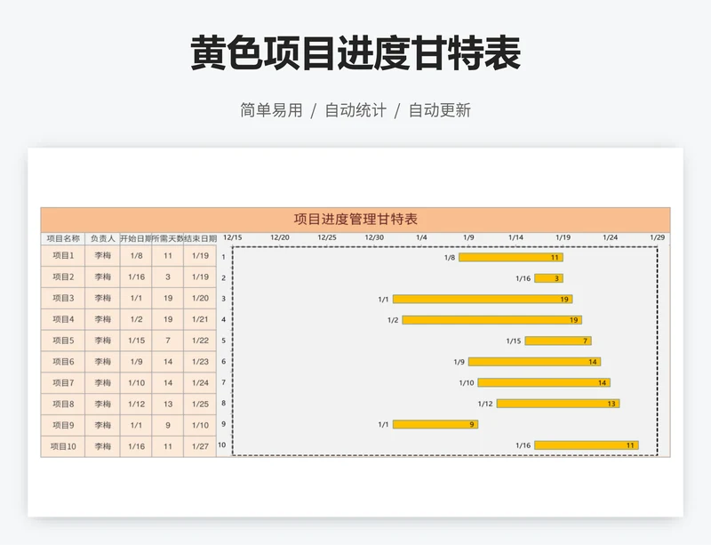Viewport: 711px width, 545px height.
Task: Click the 项目8 name cell
Action: tap(63, 404)
